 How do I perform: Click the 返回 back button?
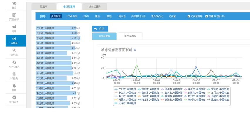100,29
